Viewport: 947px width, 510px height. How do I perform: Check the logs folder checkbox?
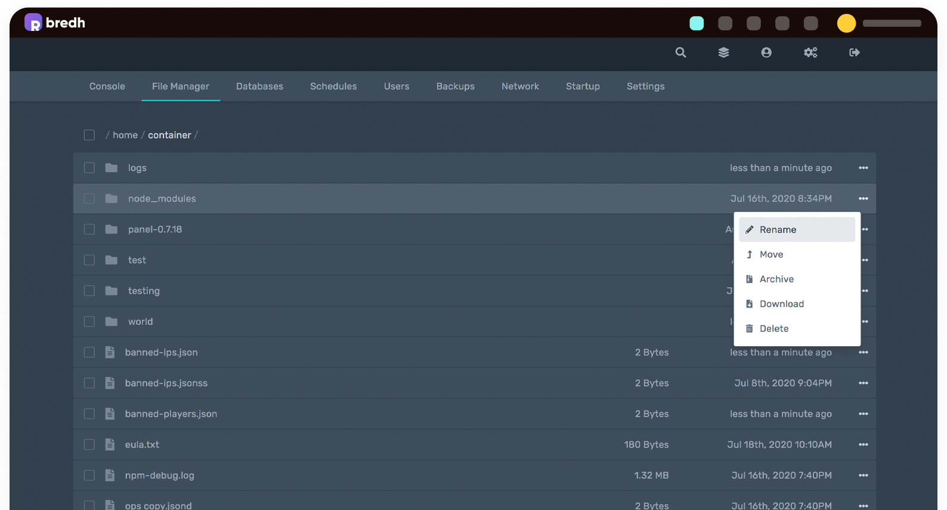tap(89, 168)
